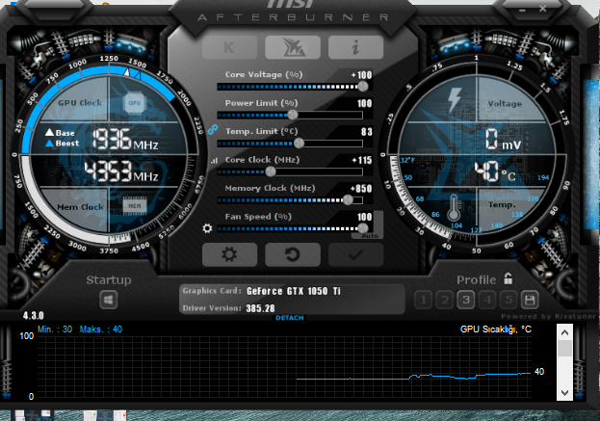Click the Power Limit slider handle

click(293, 115)
